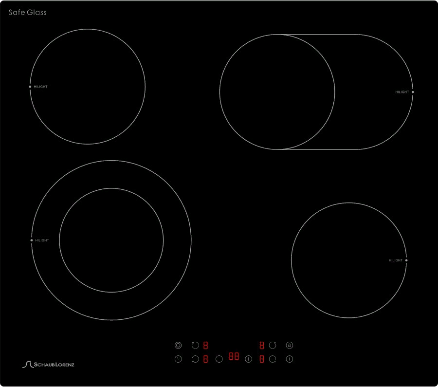
Task: Select the top-left burner zone icon
Action: click(x=195, y=345)
